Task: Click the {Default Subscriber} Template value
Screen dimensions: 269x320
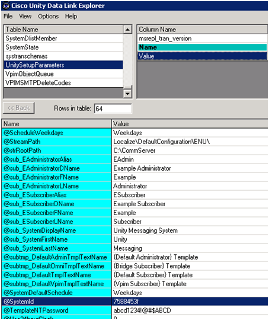Action: [190, 275]
